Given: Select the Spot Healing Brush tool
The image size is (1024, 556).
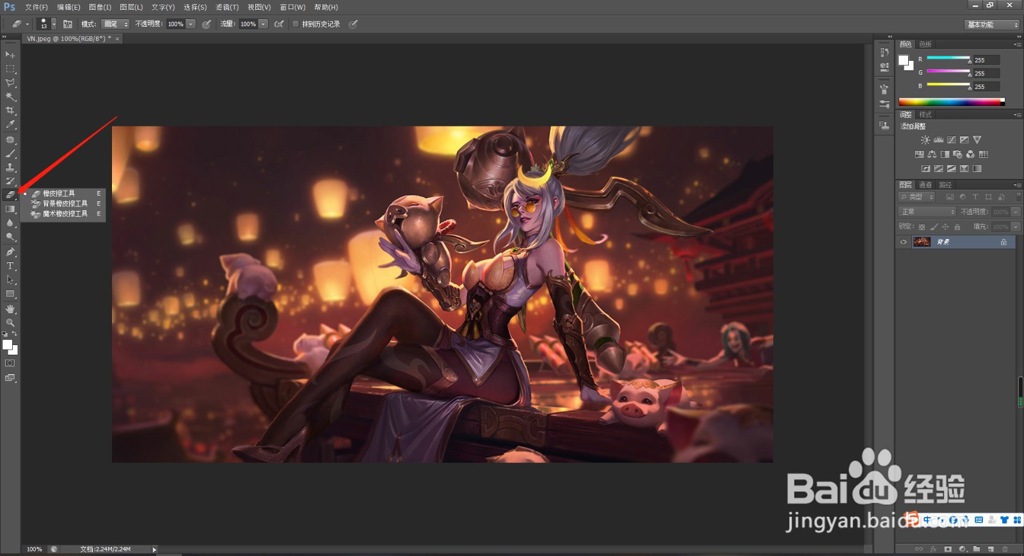Looking at the screenshot, I should 10,139.
